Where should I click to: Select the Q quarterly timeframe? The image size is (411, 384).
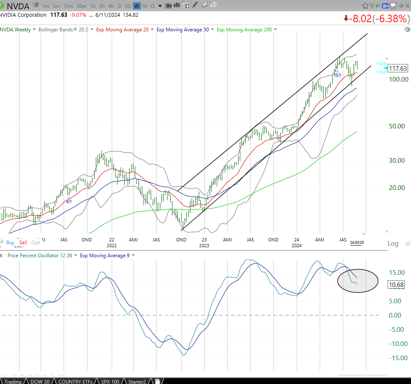tap(152, 6)
